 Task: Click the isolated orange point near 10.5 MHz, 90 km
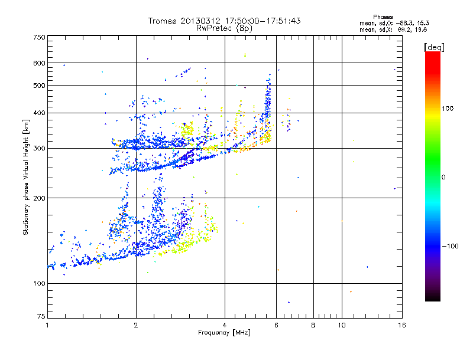tap(351, 291)
